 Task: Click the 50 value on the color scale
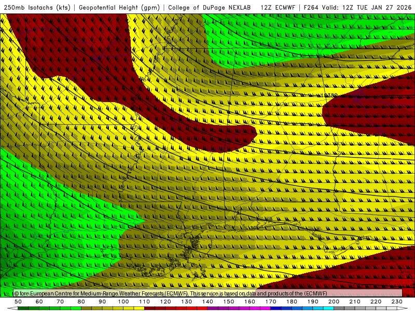coord(18,302)
